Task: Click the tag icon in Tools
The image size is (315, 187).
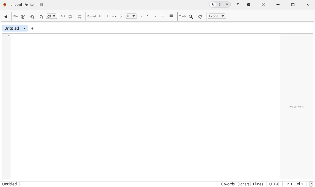Action: coord(200,16)
